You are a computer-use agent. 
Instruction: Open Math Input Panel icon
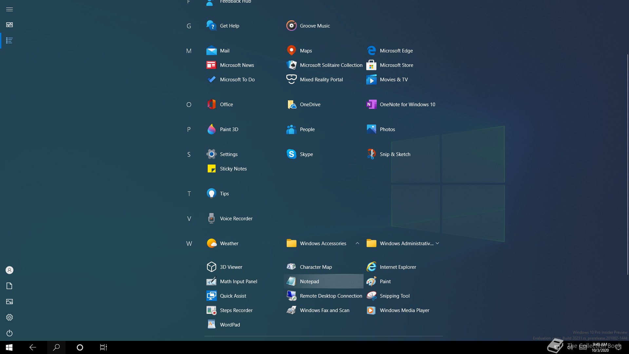click(211, 281)
